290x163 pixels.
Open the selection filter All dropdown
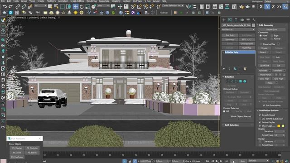(40, 6)
